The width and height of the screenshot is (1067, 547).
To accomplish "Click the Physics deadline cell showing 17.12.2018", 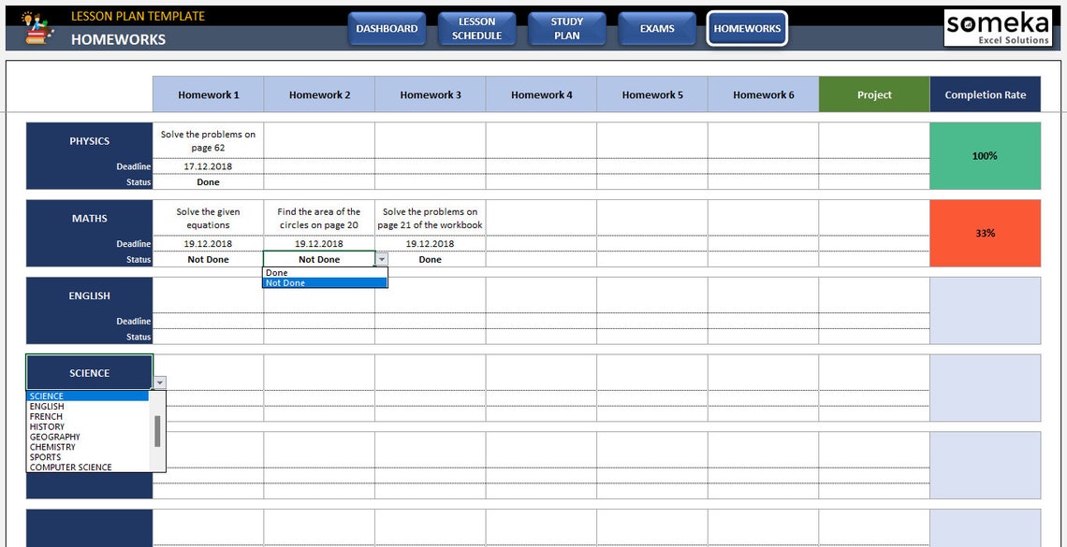I will pyautogui.click(x=208, y=166).
